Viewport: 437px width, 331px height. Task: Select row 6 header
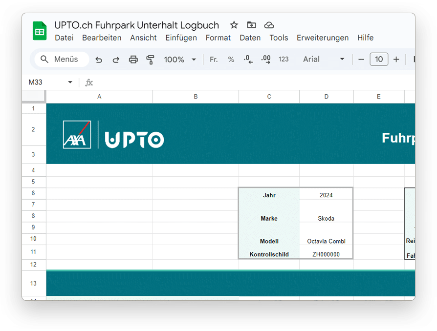pos(33,193)
